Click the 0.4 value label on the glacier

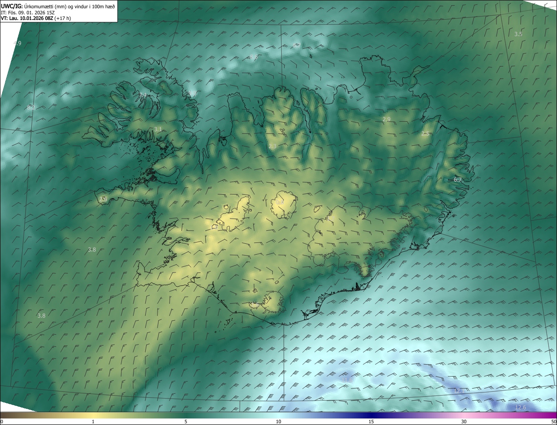tap(280, 203)
